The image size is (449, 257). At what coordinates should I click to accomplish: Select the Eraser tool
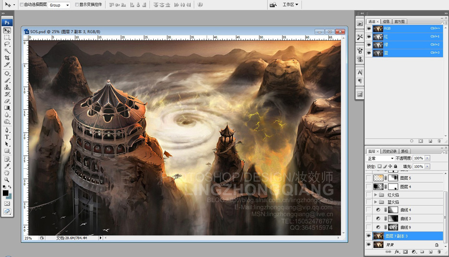point(7,101)
